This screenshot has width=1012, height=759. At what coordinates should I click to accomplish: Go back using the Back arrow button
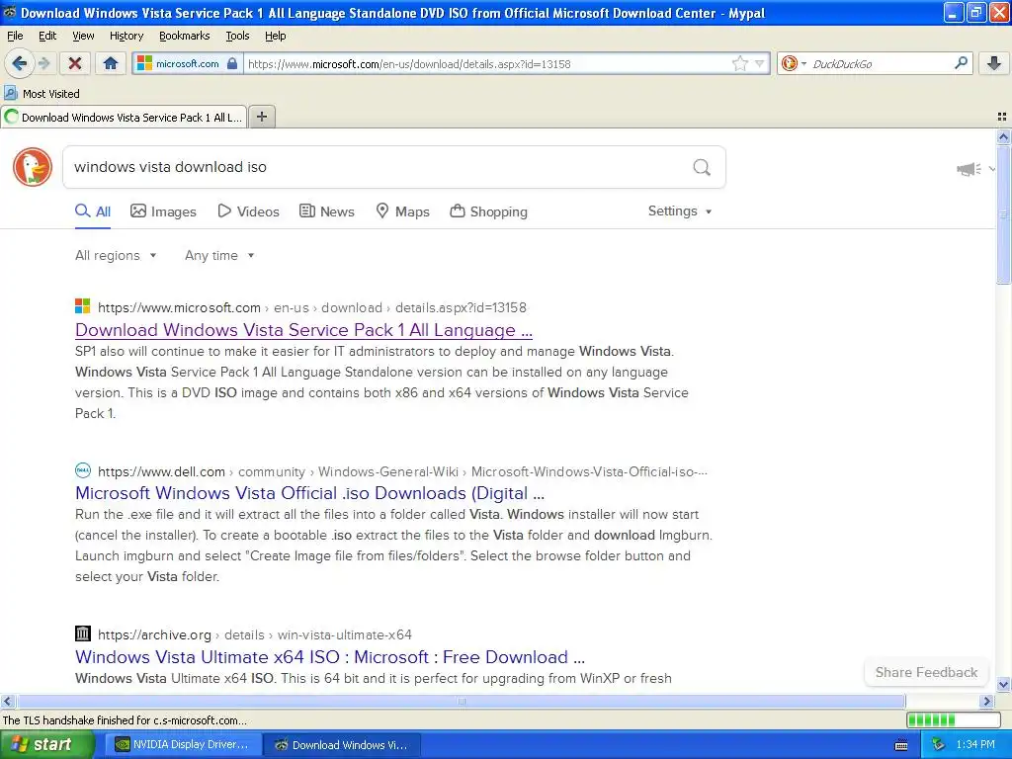[x=20, y=63]
